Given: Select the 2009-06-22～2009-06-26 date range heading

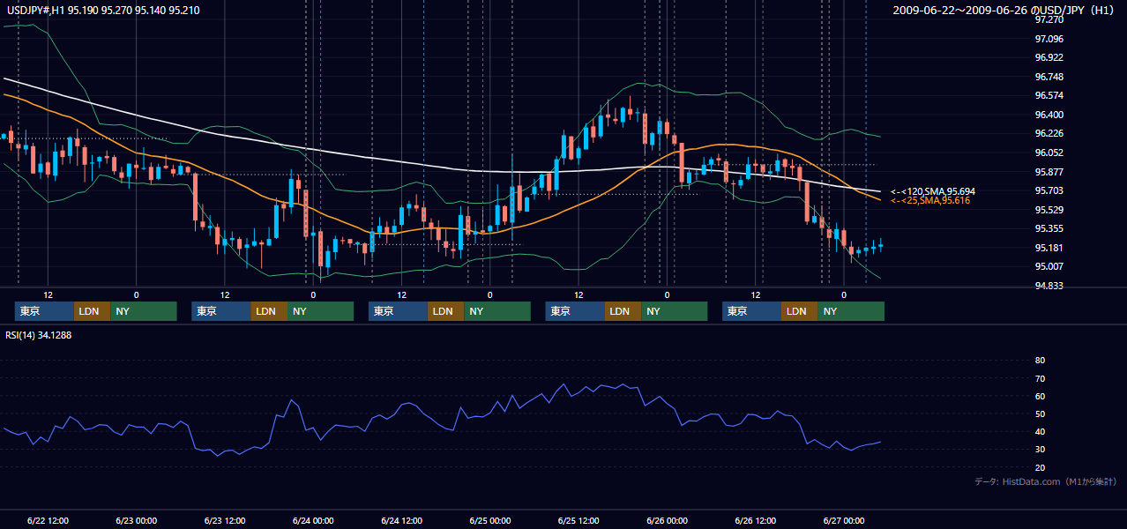Looking at the screenshot, I should tap(1005, 10).
